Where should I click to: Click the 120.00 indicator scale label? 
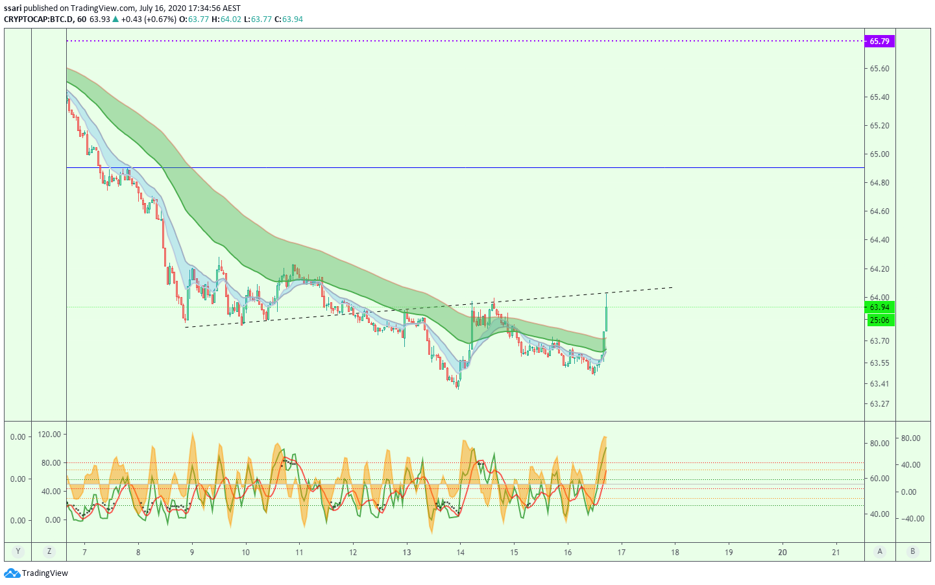[49, 435]
